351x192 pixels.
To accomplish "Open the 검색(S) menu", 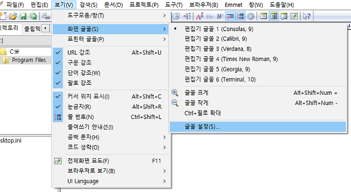I will 88,5.
